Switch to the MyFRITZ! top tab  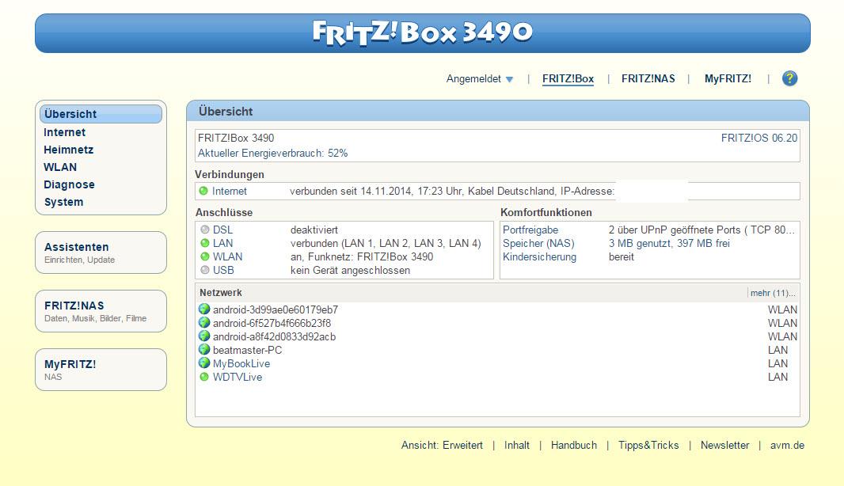tap(728, 78)
